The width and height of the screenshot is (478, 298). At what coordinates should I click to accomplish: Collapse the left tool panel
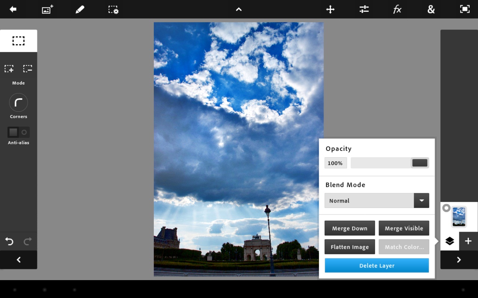pos(18,260)
